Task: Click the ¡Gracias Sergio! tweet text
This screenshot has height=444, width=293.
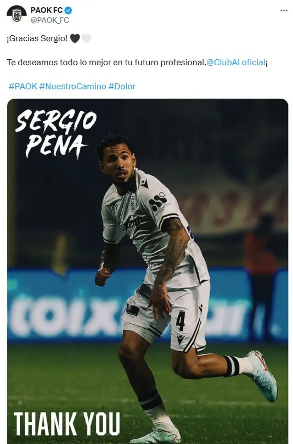Action: [x=37, y=38]
